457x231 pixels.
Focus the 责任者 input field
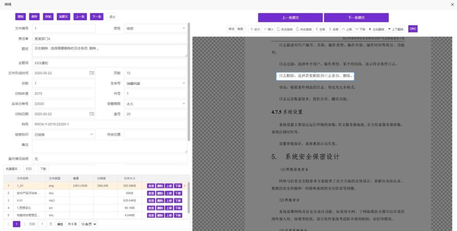click(110, 39)
